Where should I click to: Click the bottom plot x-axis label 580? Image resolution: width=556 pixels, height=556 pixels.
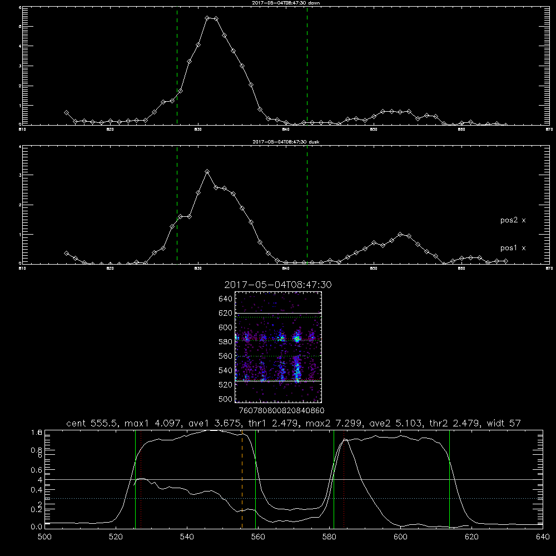pos(329,537)
